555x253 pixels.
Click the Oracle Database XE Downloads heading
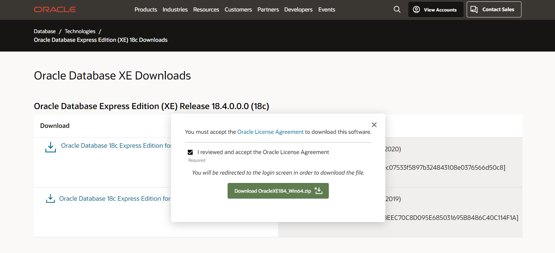(x=112, y=76)
